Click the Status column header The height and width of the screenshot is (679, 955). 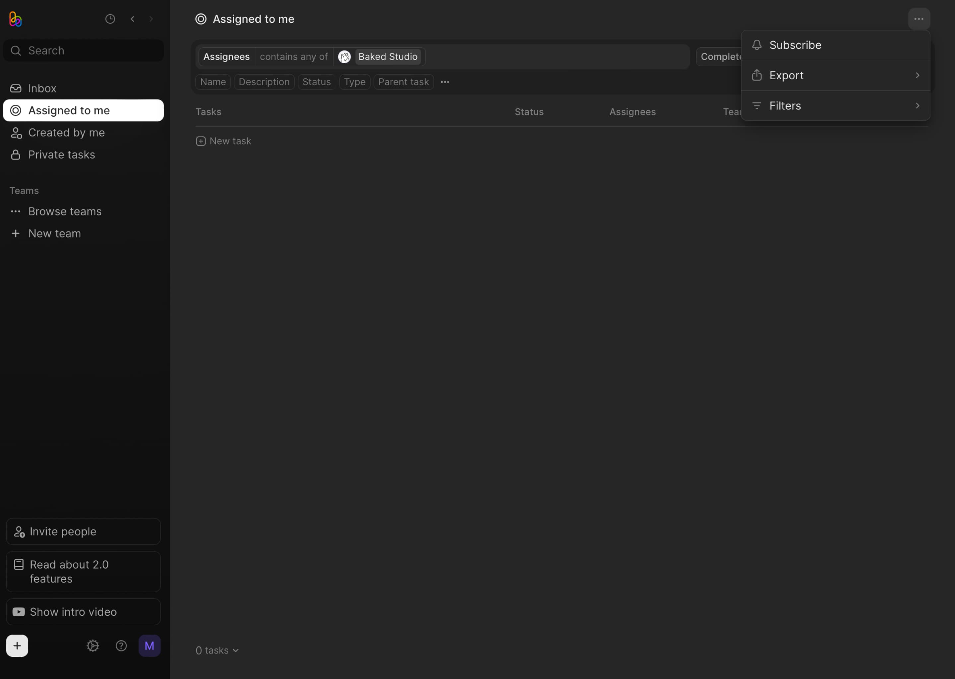point(529,112)
